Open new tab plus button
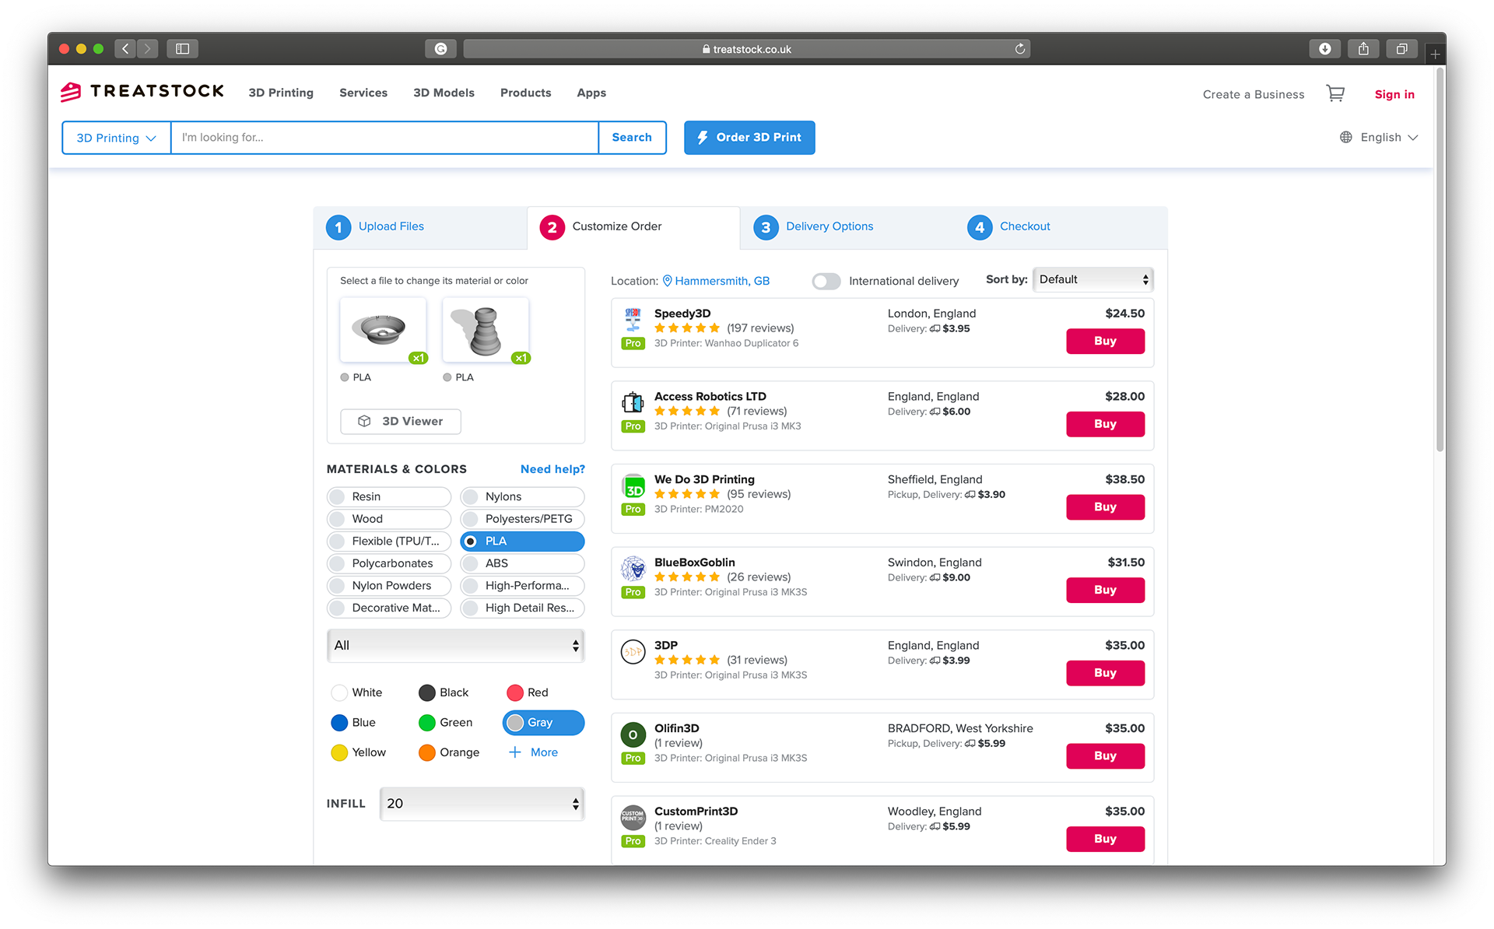 tap(1436, 54)
